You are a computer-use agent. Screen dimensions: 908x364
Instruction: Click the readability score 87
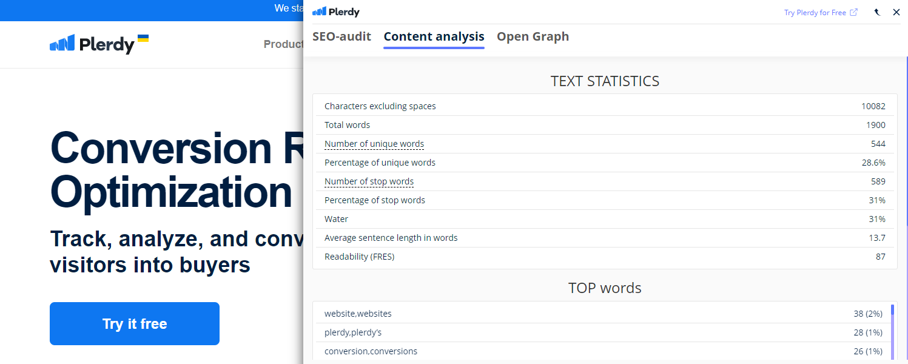click(881, 257)
